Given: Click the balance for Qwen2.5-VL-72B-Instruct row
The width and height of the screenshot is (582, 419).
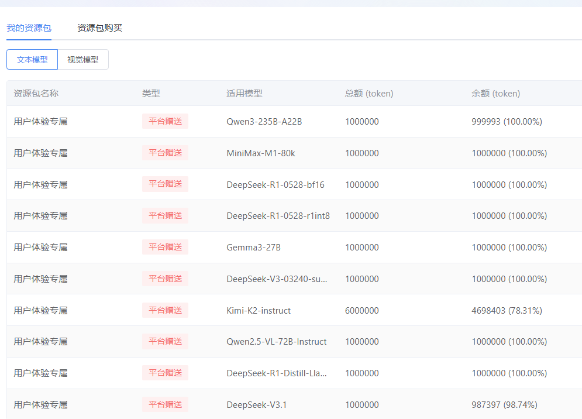Looking at the screenshot, I should pyautogui.click(x=509, y=342).
